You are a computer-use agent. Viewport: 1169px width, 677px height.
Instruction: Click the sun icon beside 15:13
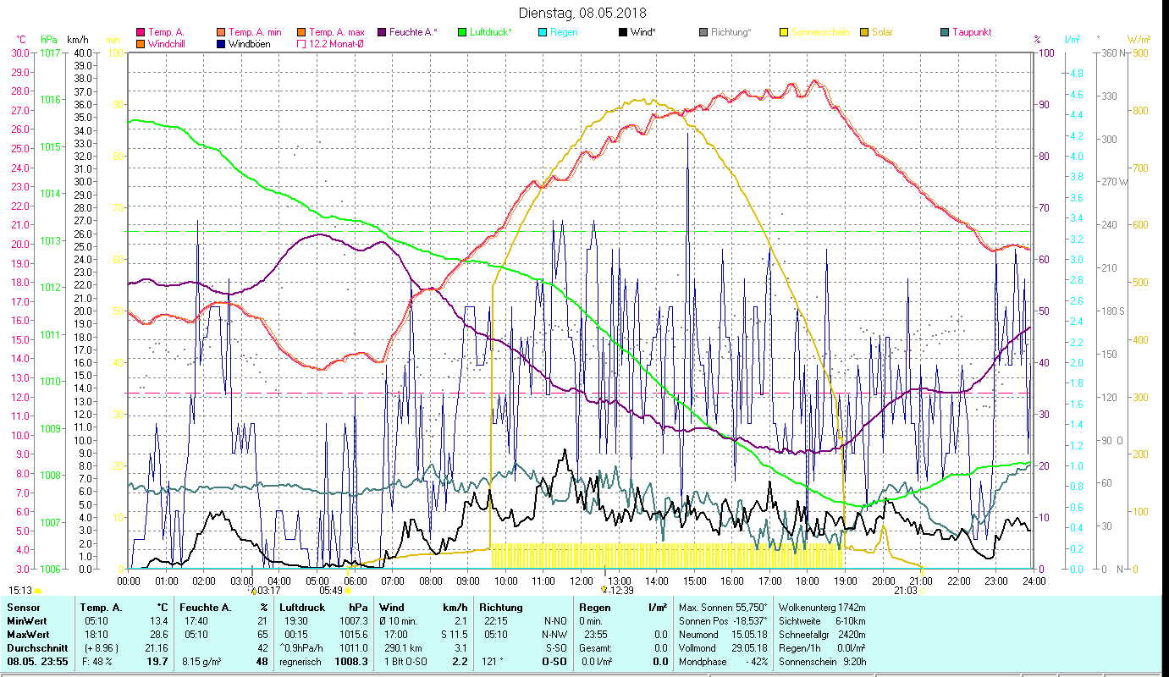pos(38,591)
